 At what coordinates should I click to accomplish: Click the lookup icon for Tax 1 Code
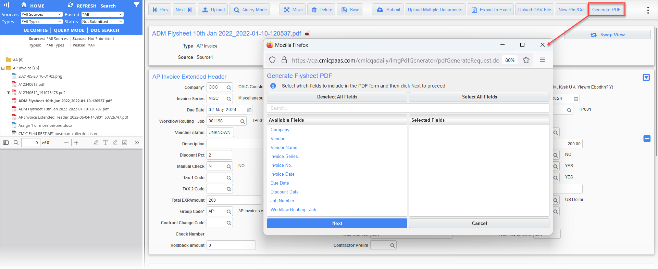tap(229, 178)
